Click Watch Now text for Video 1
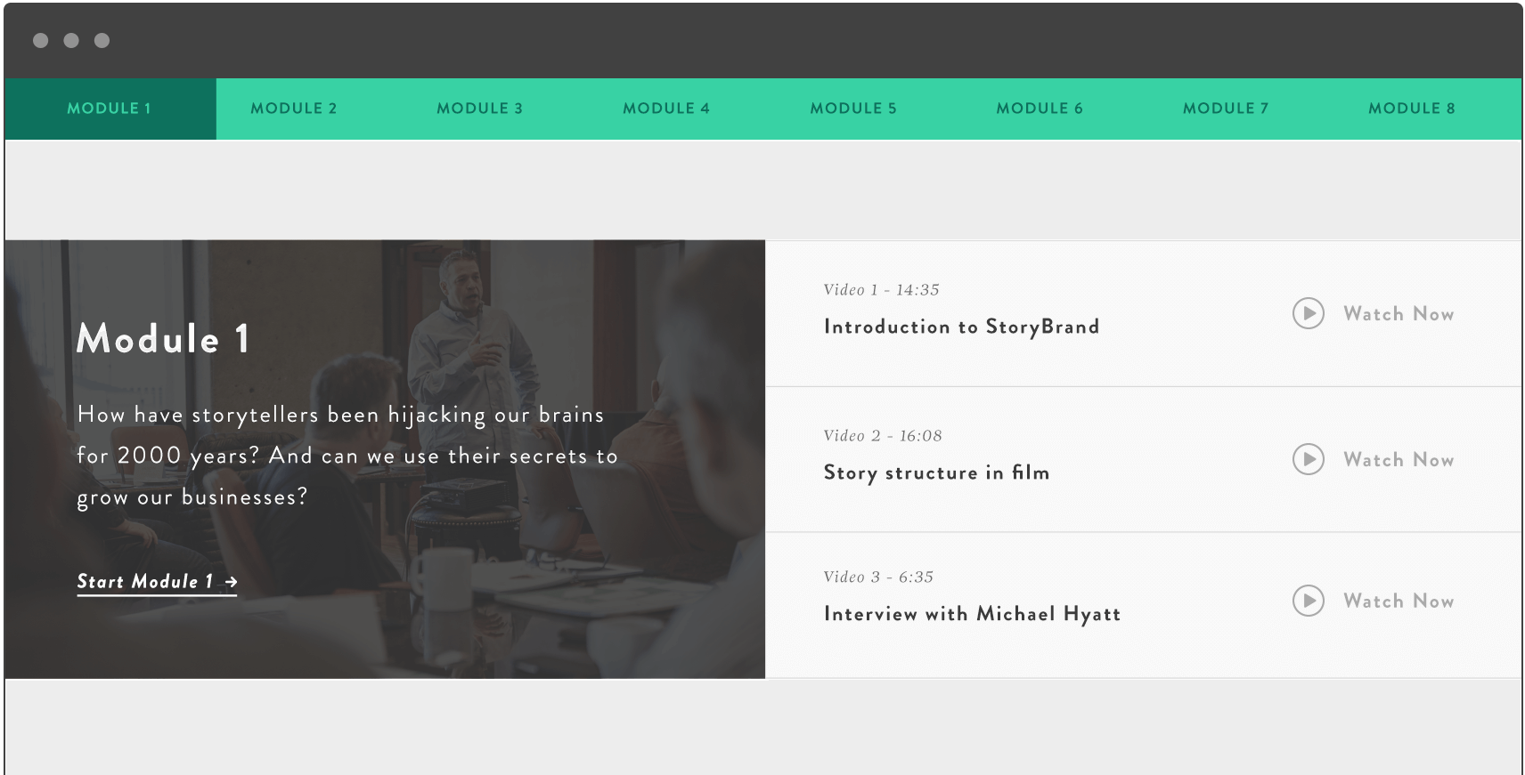1525x775 pixels. [1399, 314]
